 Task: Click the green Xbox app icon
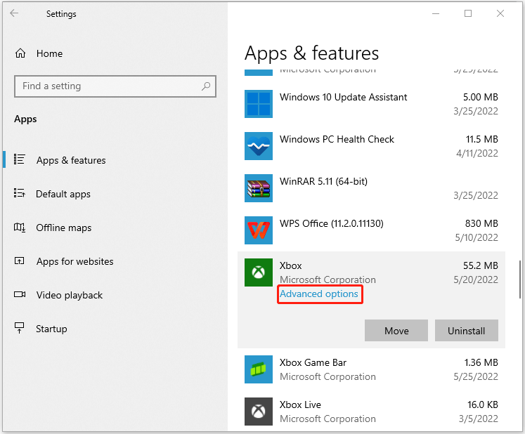[x=259, y=272]
